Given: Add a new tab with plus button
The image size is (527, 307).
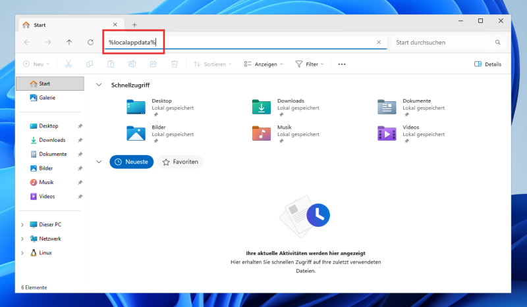Looking at the screenshot, I should coord(134,24).
